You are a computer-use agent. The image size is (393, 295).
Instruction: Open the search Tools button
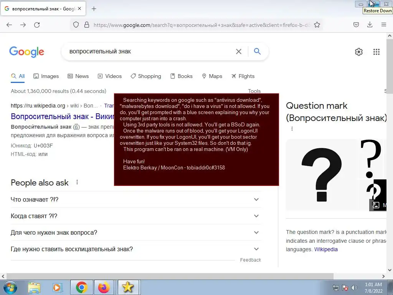(254, 91)
